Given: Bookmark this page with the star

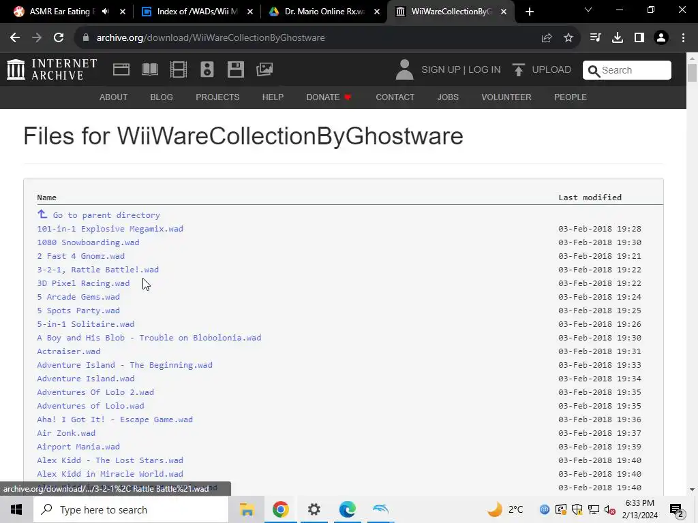Looking at the screenshot, I should pos(568,38).
